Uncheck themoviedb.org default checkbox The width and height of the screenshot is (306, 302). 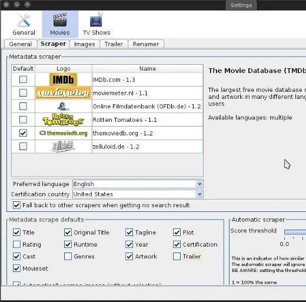(x=23, y=133)
